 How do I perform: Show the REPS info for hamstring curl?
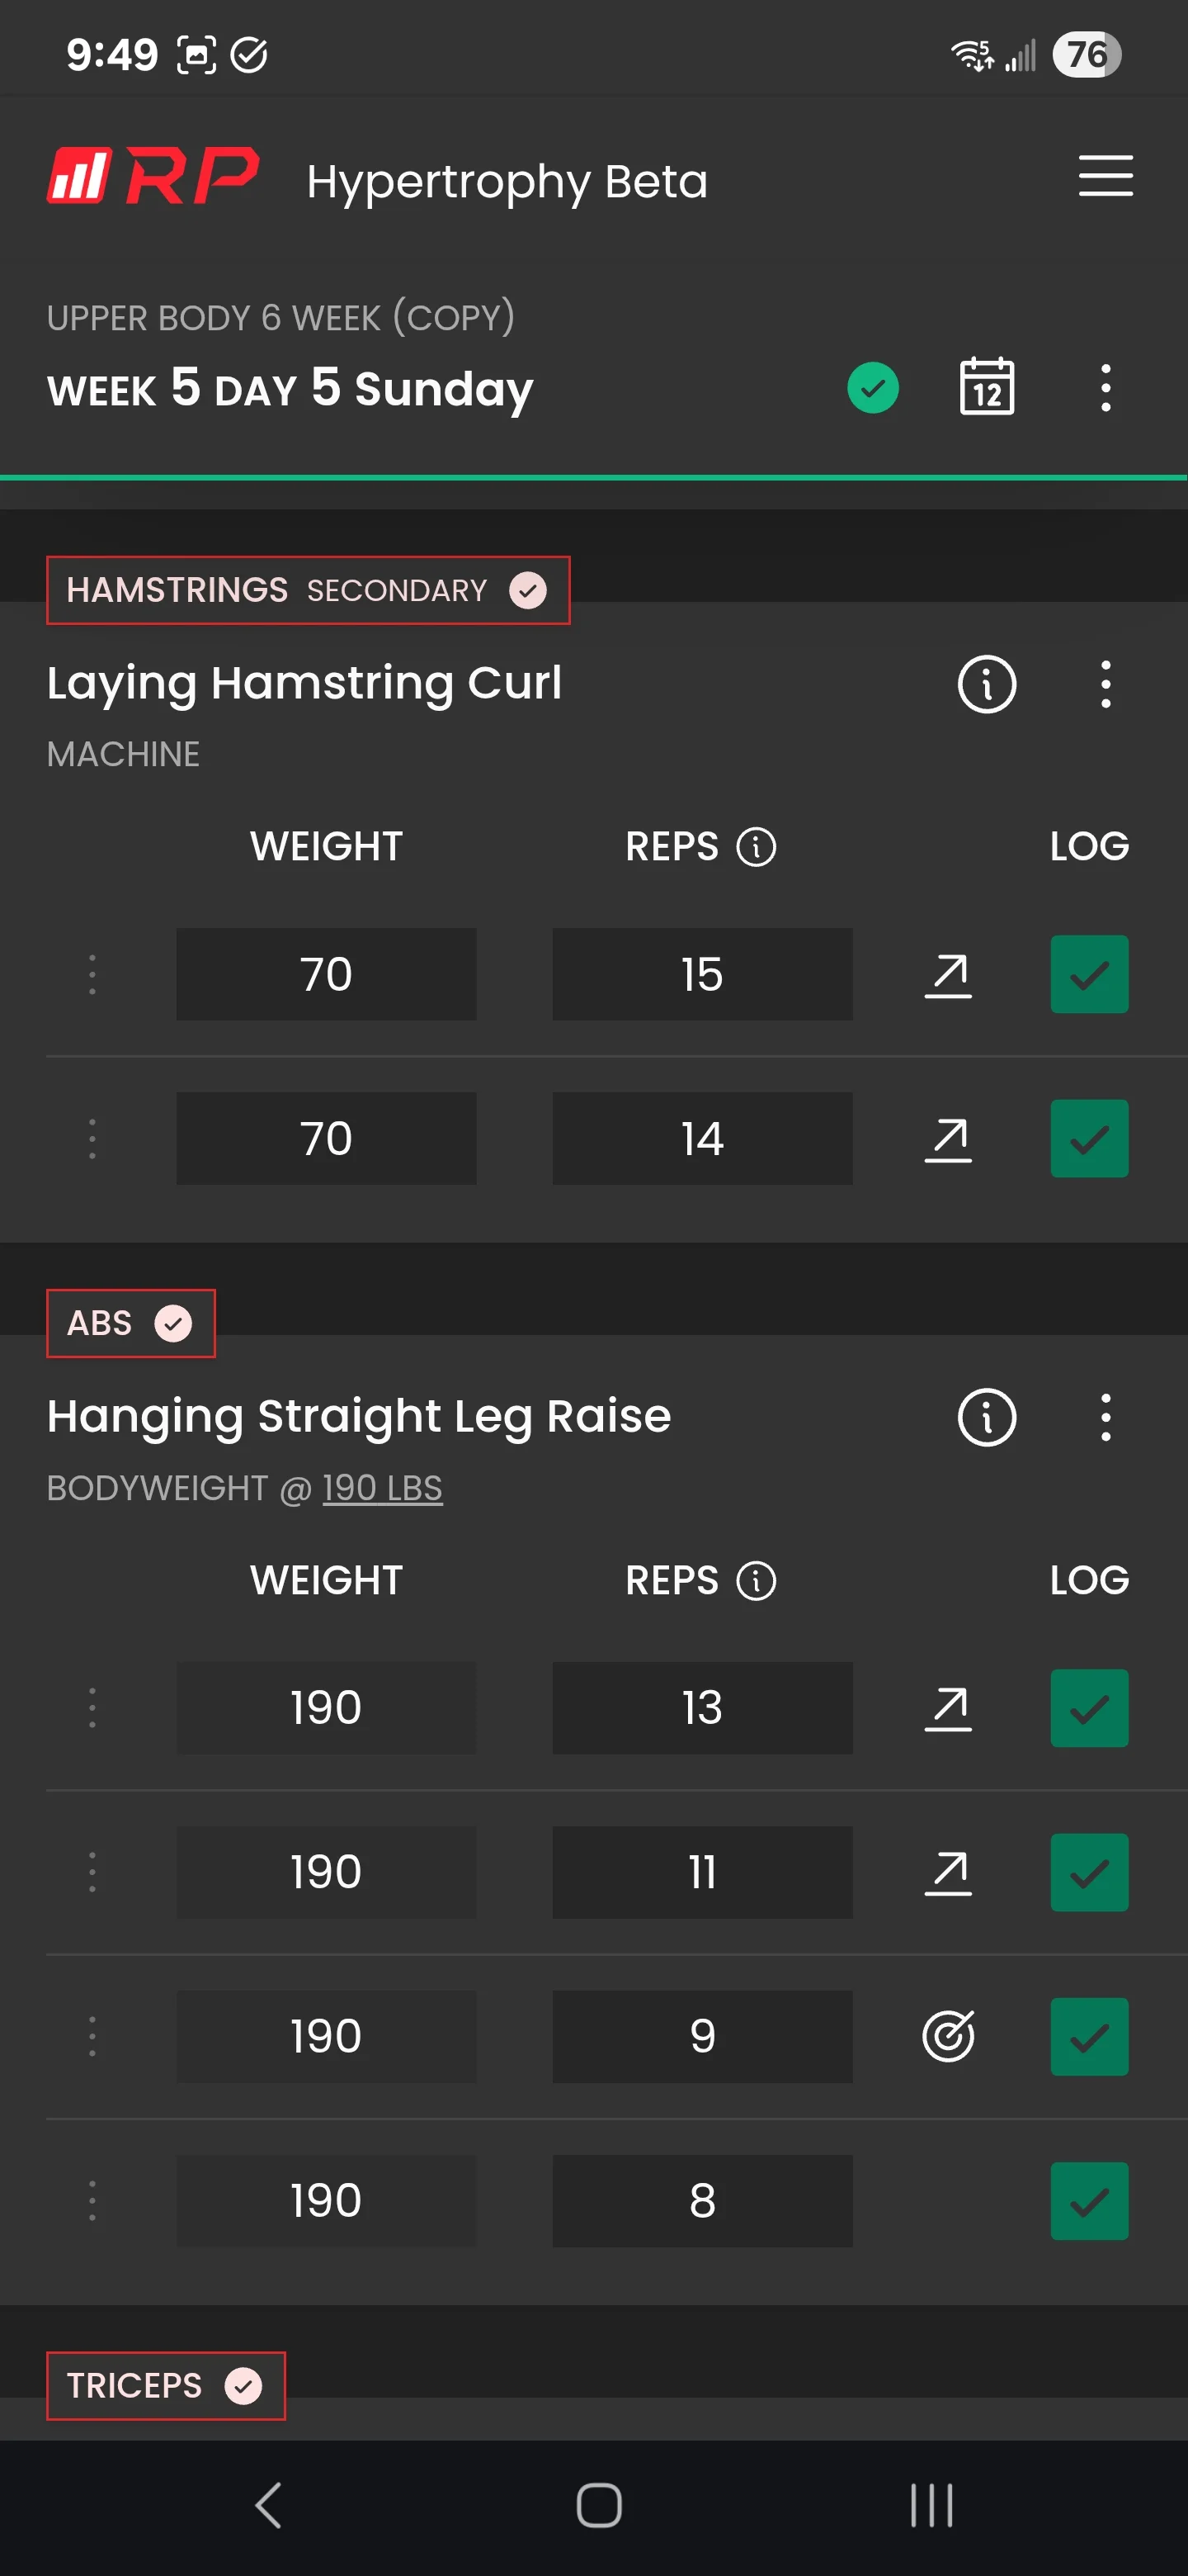coord(756,847)
